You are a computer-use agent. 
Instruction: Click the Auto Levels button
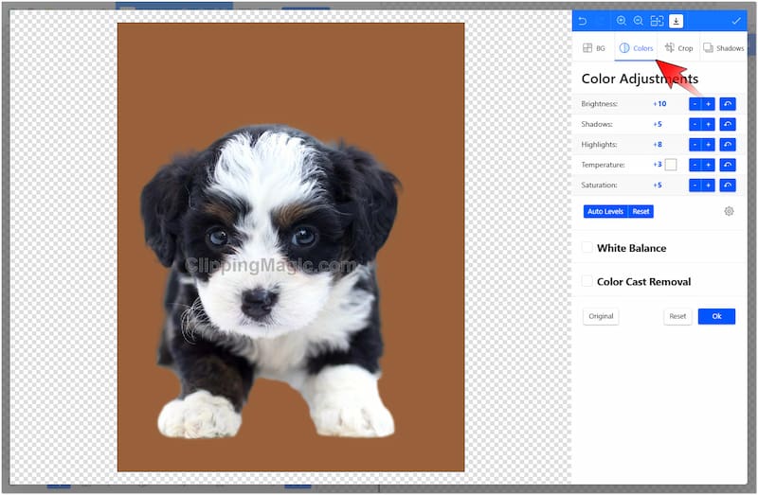tap(605, 211)
